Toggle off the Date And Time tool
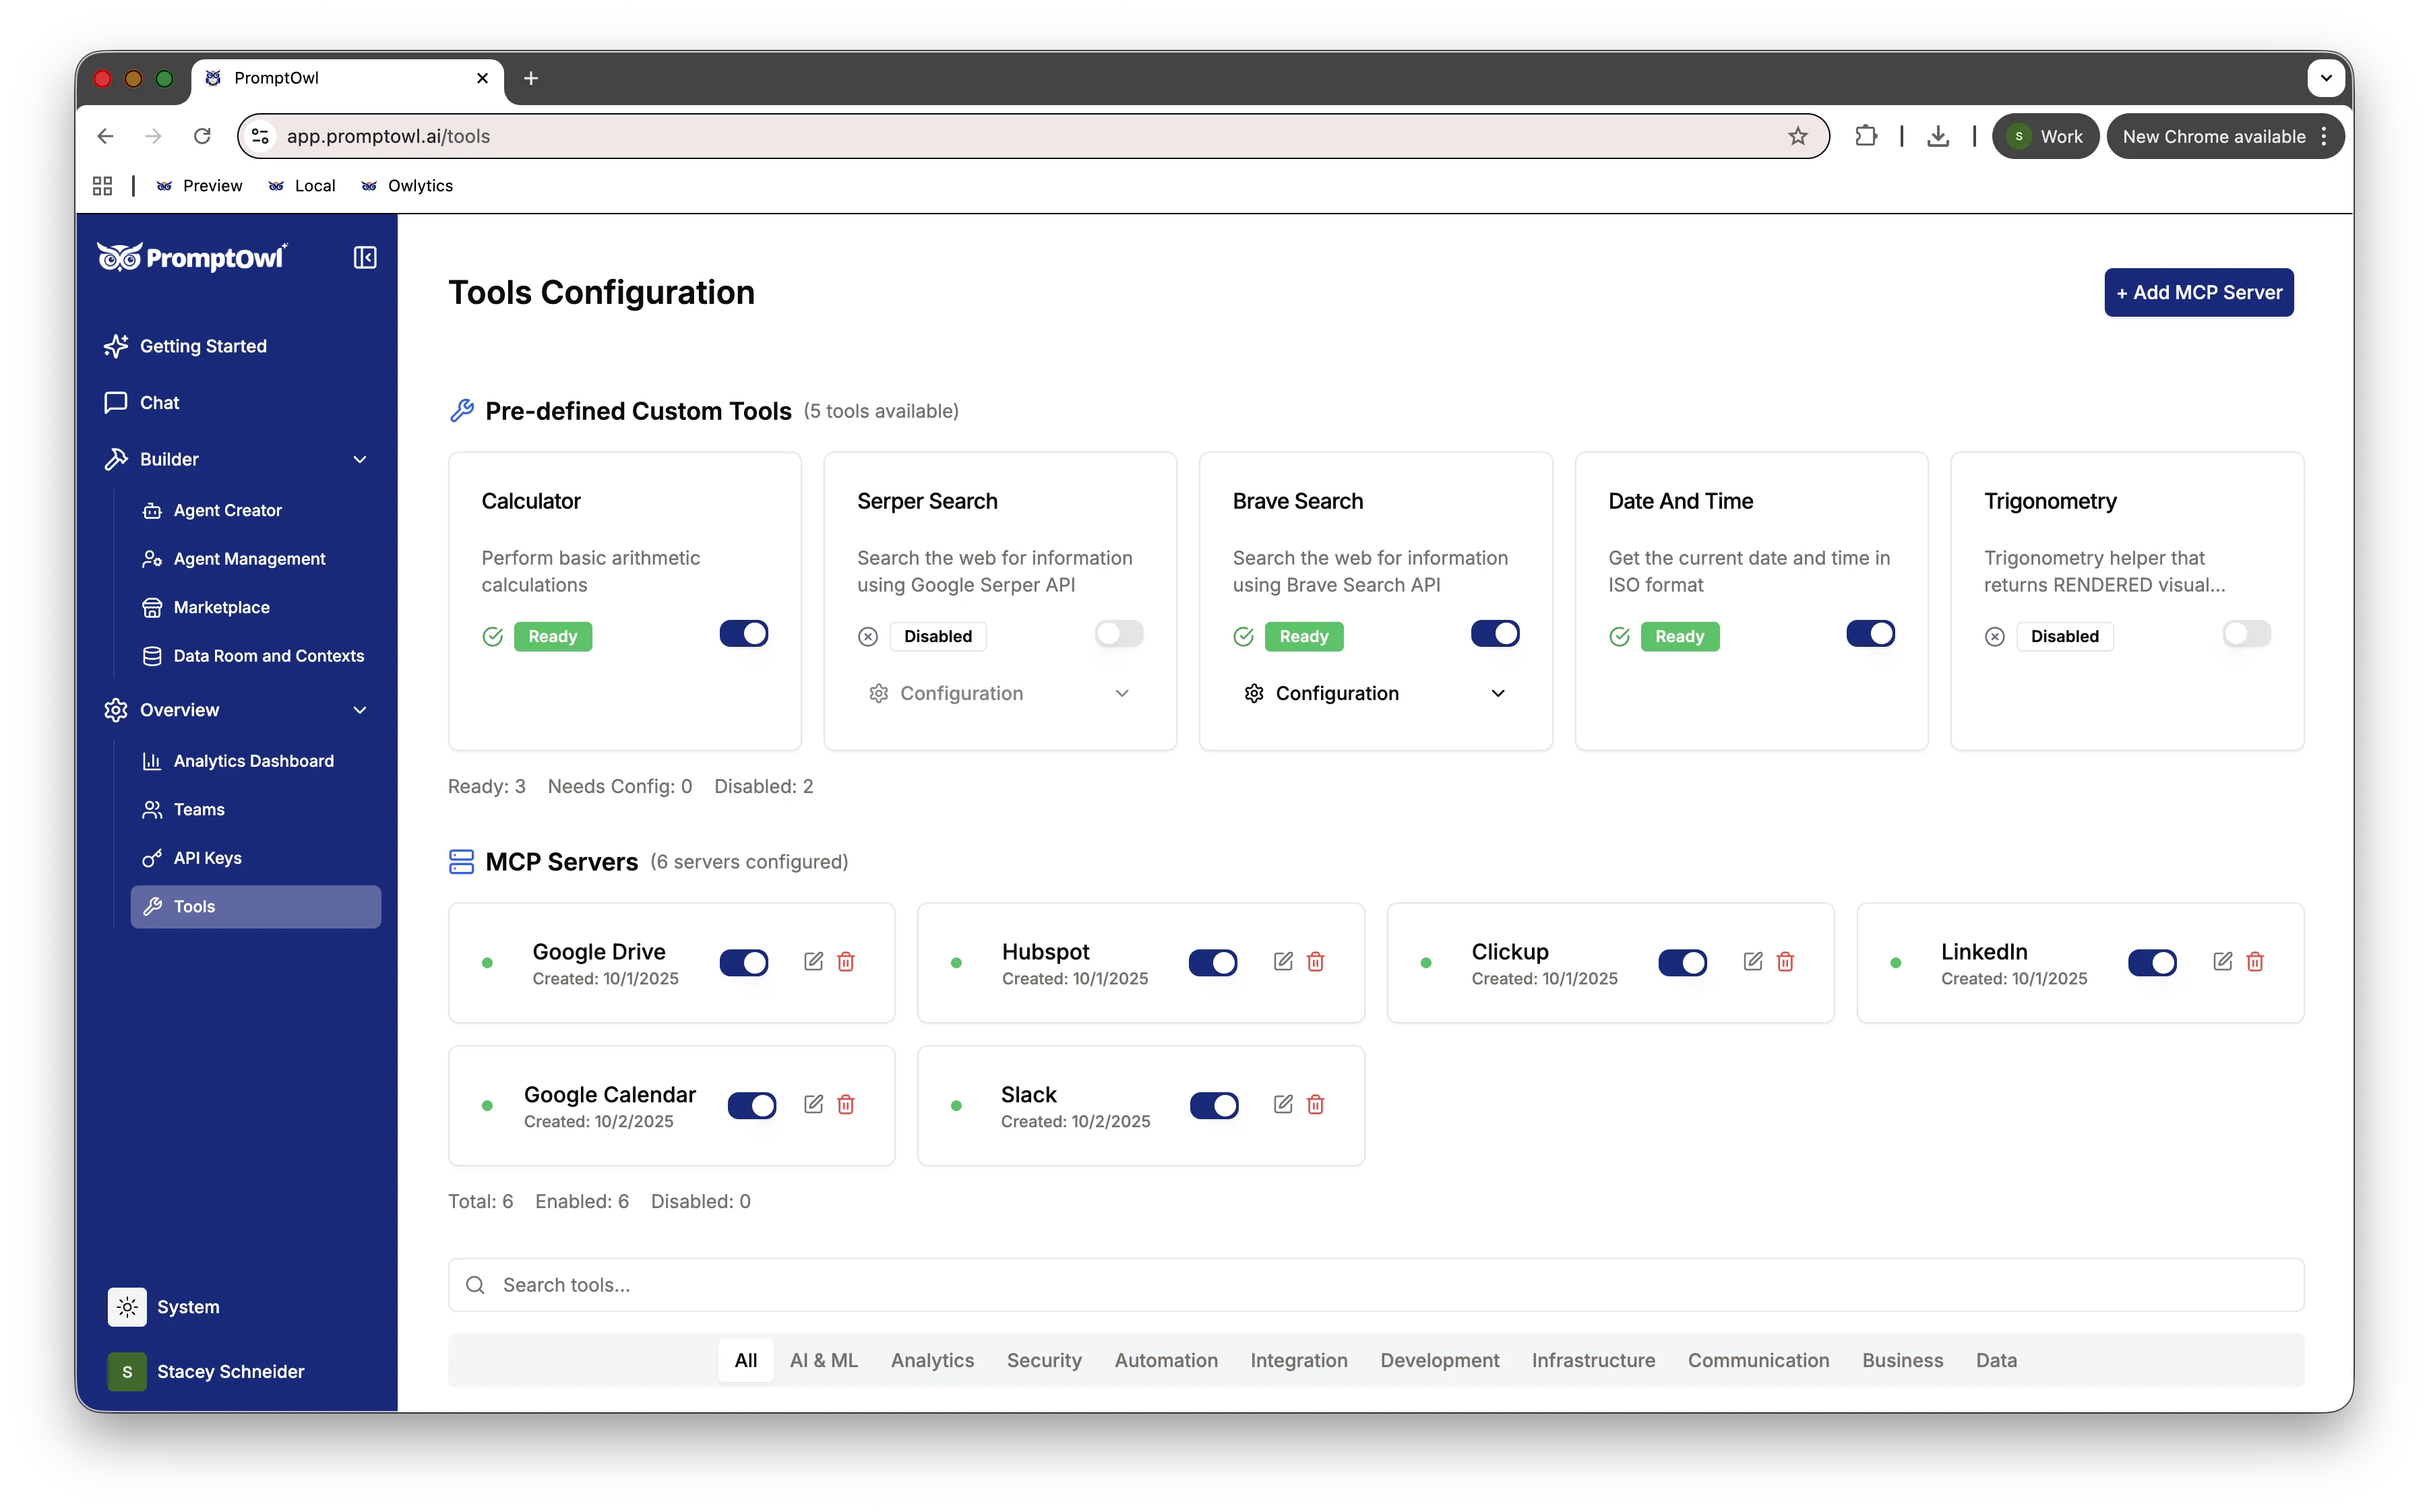2429x1512 pixels. click(1871, 634)
